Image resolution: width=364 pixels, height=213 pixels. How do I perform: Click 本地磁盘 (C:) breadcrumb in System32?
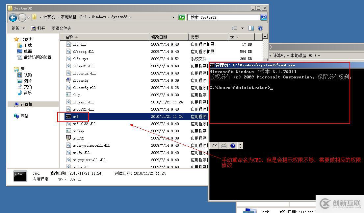(73, 17)
